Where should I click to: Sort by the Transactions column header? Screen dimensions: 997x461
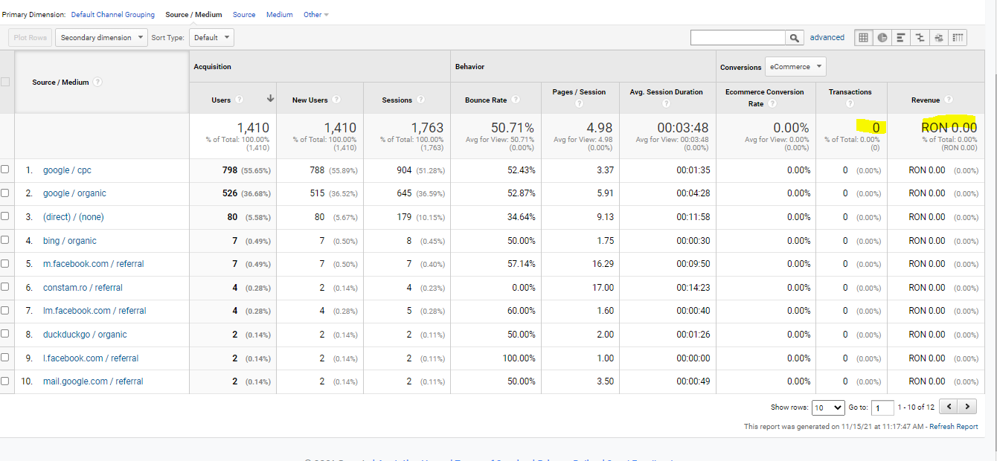click(x=850, y=92)
